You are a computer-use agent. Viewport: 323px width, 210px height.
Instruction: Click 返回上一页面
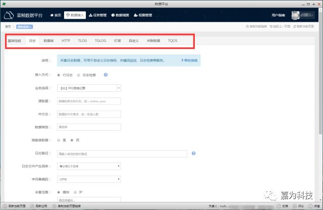[x=280, y=26]
